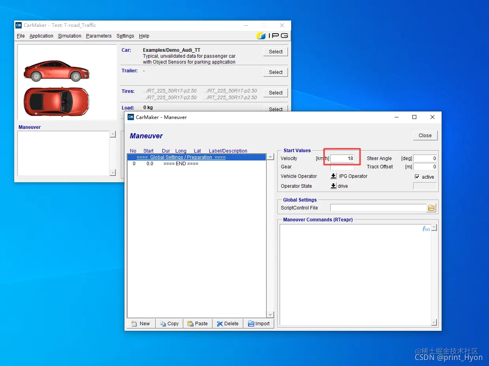Click the Steer Angle input field

click(425, 158)
